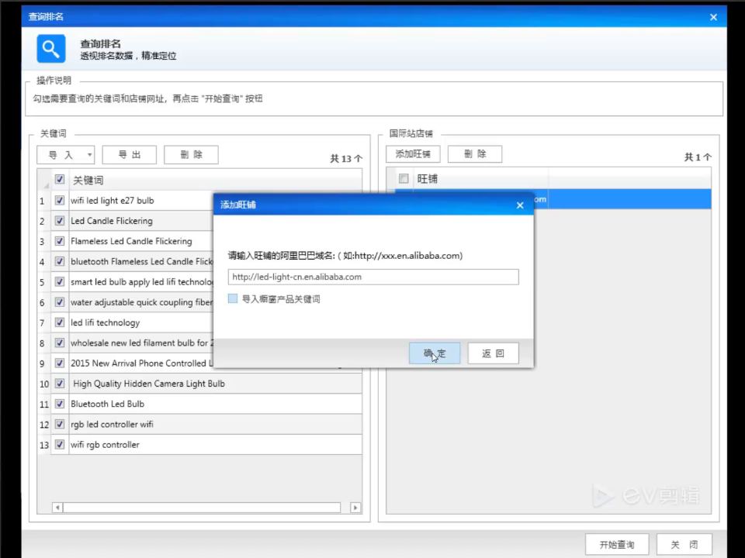Select keyword text 'led lifi technology' in row 7
The height and width of the screenshot is (558, 745).
(105, 322)
